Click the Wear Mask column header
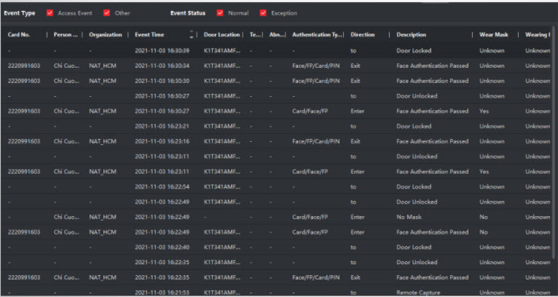This screenshot has height=297, width=558. tap(494, 35)
